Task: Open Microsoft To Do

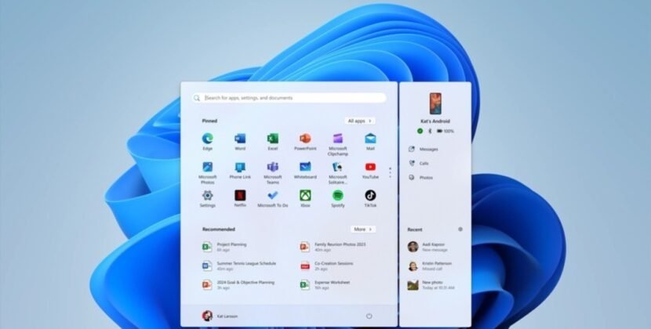Action: tap(273, 198)
